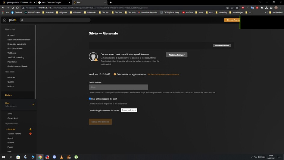
Task: Open the Windows Start menu
Action: point(3,157)
